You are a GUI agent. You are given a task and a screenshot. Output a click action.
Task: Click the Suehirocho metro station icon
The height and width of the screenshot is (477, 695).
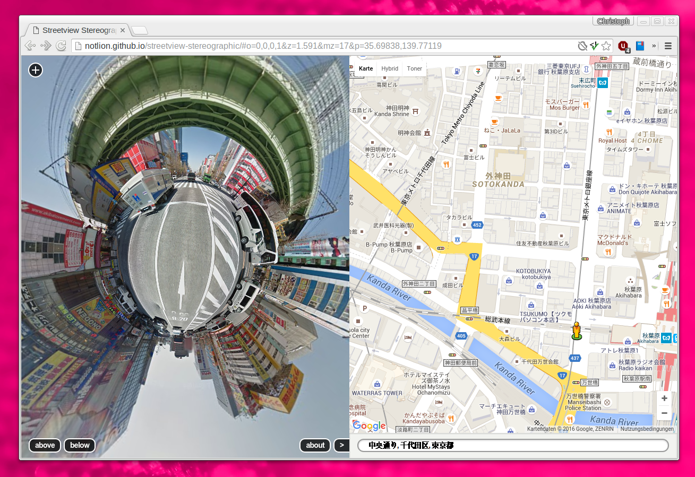(602, 83)
